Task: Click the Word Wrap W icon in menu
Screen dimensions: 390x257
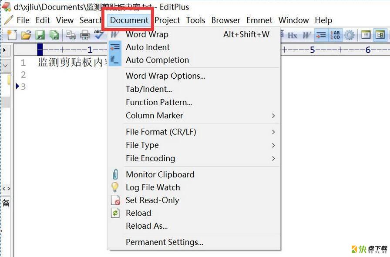Action: point(114,34)
